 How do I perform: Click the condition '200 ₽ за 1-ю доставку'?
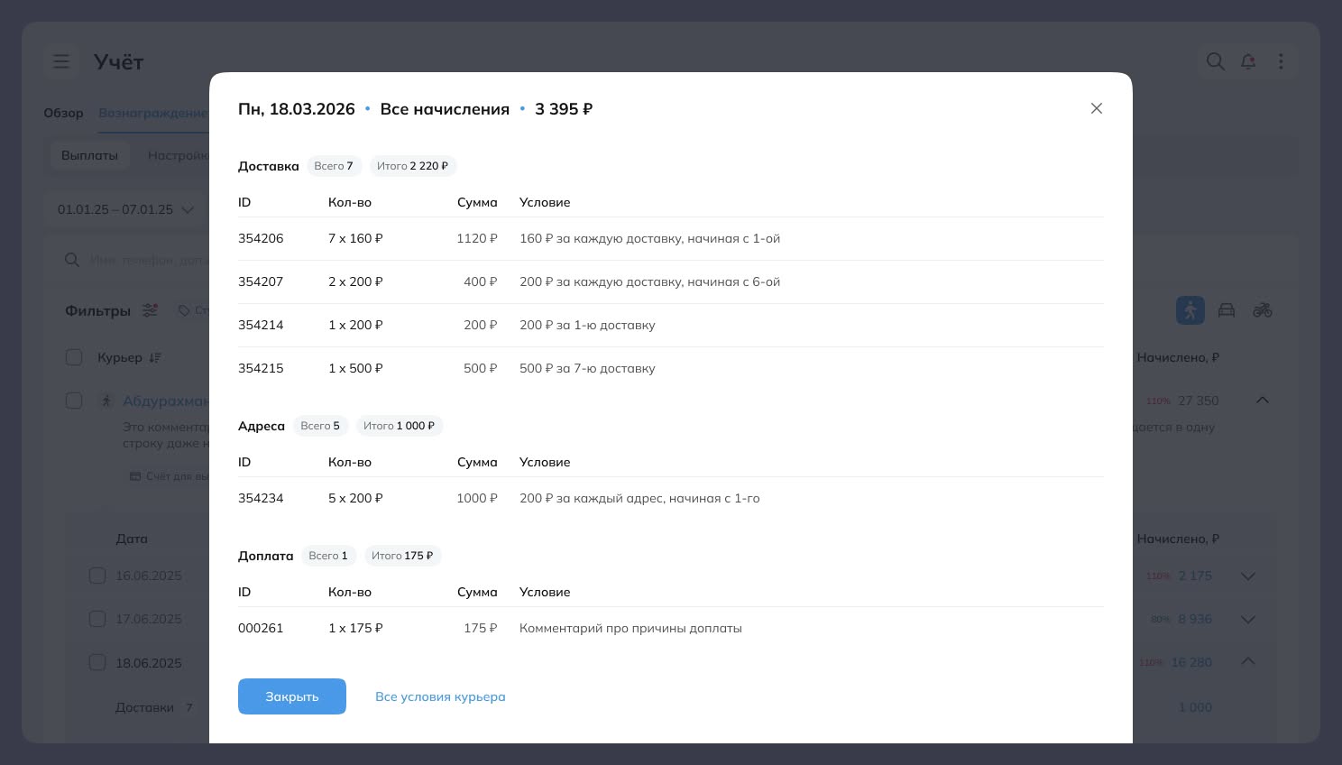[587, 325]
